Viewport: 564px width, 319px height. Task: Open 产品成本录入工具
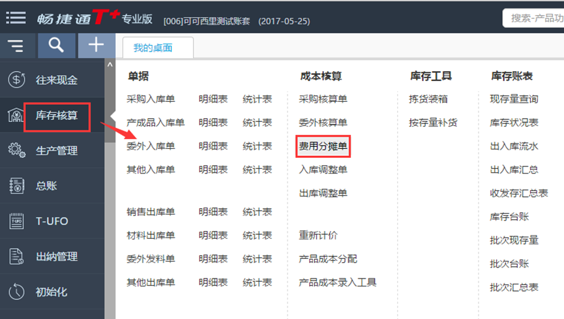tap(337, 282)
